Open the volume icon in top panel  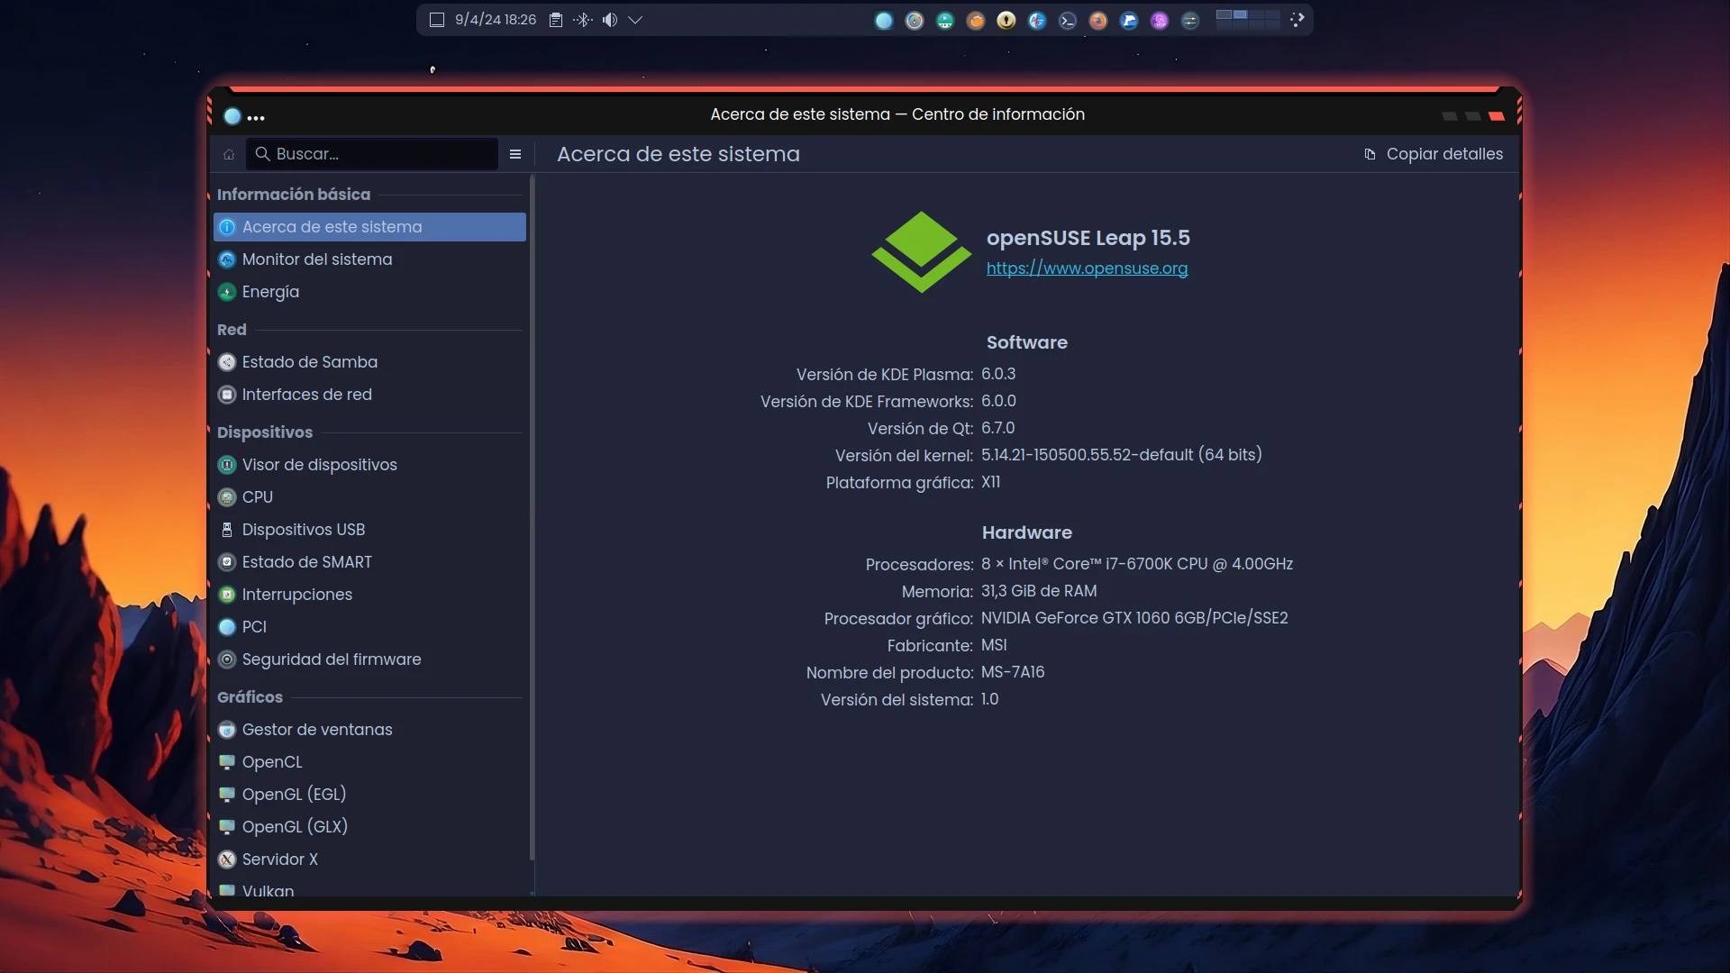(x=610, y=20)
